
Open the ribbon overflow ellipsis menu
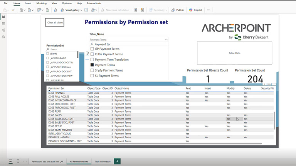(209, 10)
